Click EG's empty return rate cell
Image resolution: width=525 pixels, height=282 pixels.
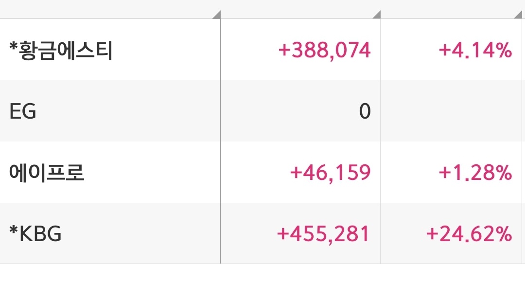click(x=451, y=111)
